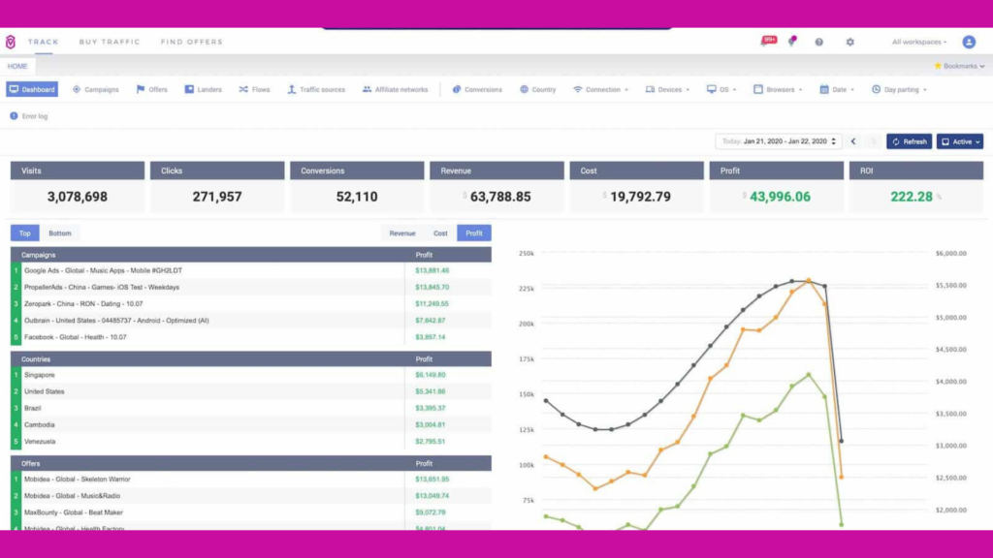Click the Countries table header

coord(251,359)
